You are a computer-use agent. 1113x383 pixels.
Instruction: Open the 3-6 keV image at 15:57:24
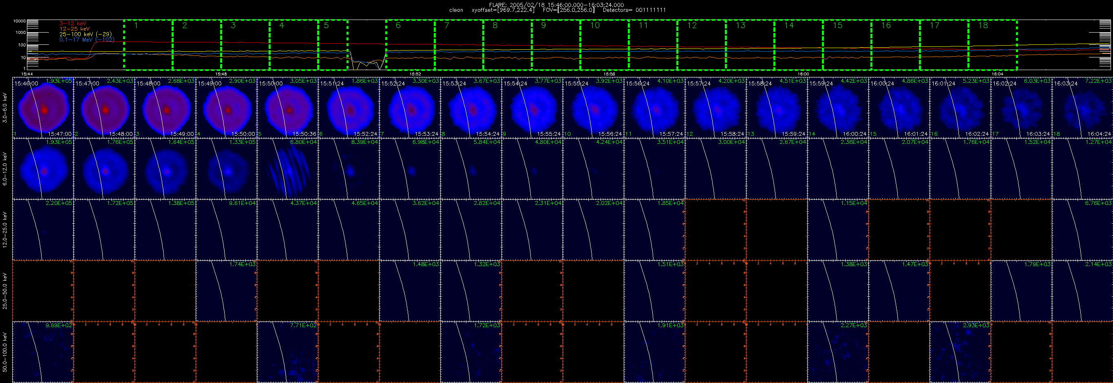click(715, 108)
